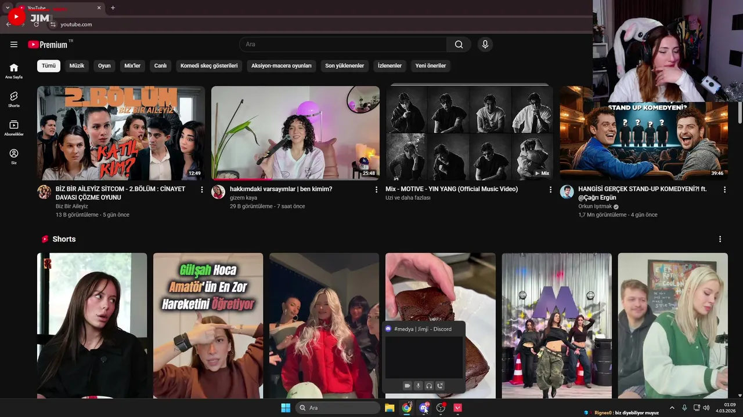Select the Son yüklenenler chip
Screen dimensions: 743x417
click(x=345, y=66)
